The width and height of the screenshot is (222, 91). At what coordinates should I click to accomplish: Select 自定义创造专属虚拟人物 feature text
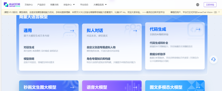[x=101, y=48]
